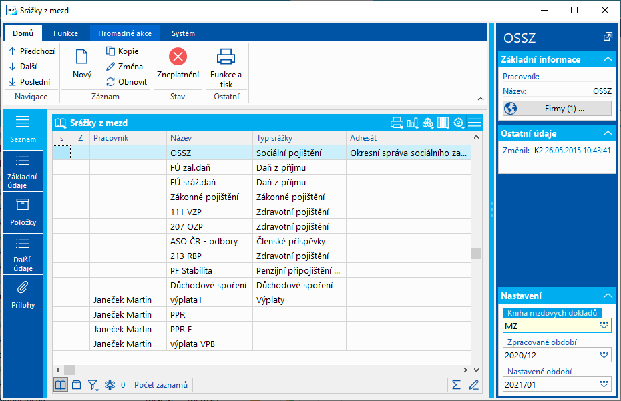Switch to the Systém tab

(x=183, y=33)
